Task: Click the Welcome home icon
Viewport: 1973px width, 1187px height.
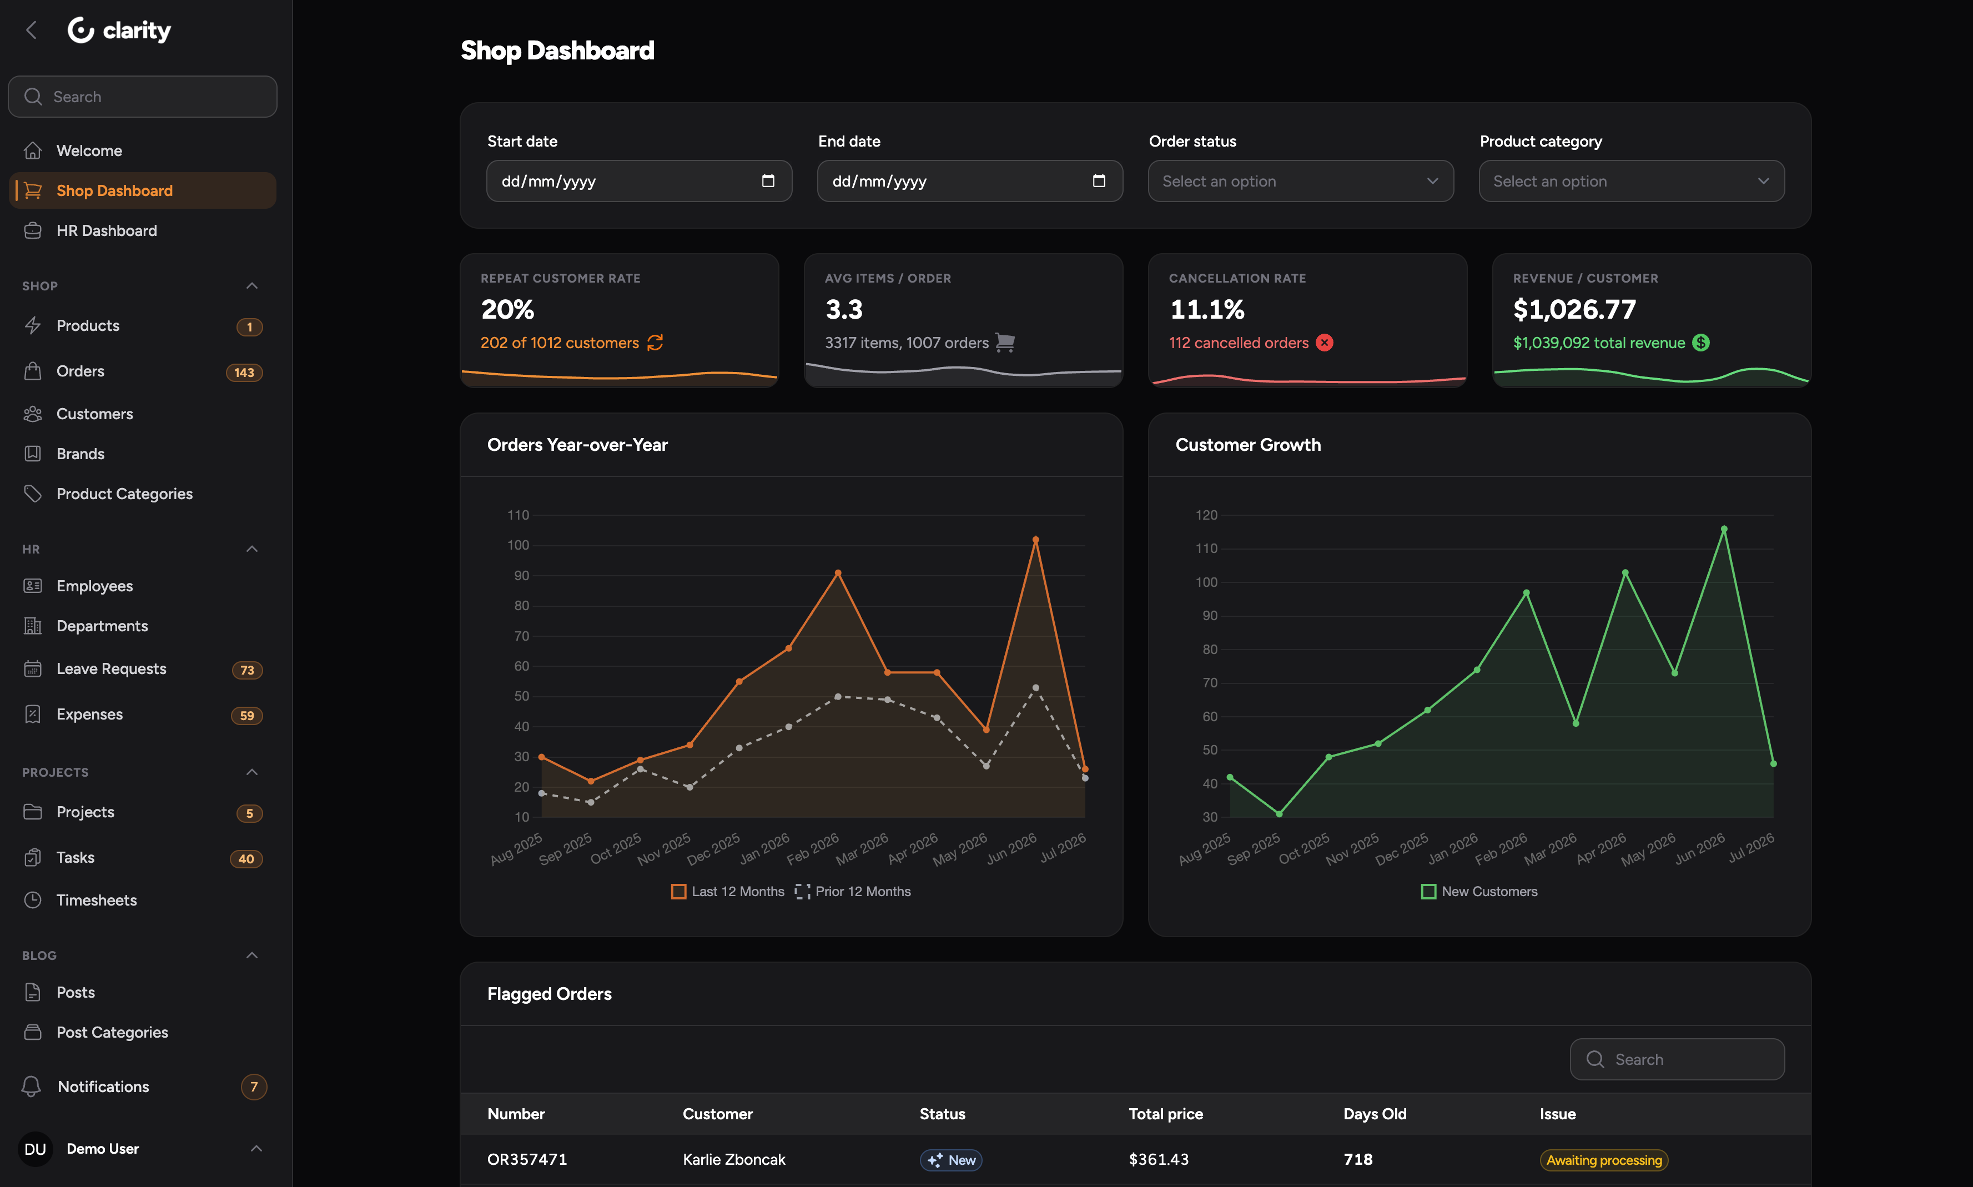Action: [33, 150]
